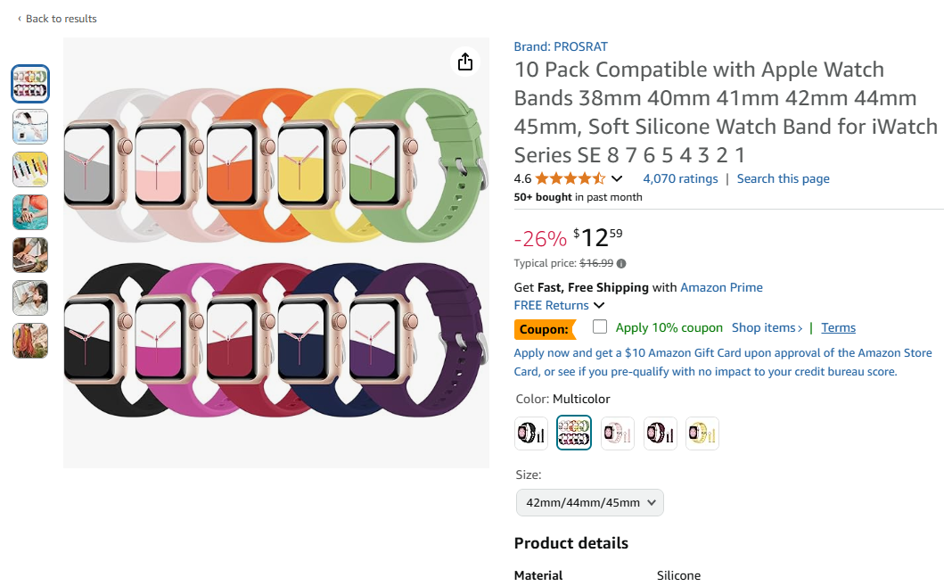
Task: Select the currently highlighted Multicolor swatch
Action: 573,433
